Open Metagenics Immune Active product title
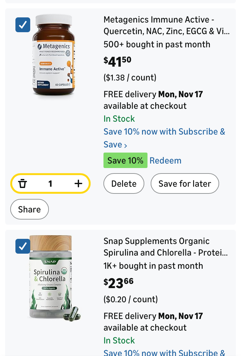 point(166,25)
